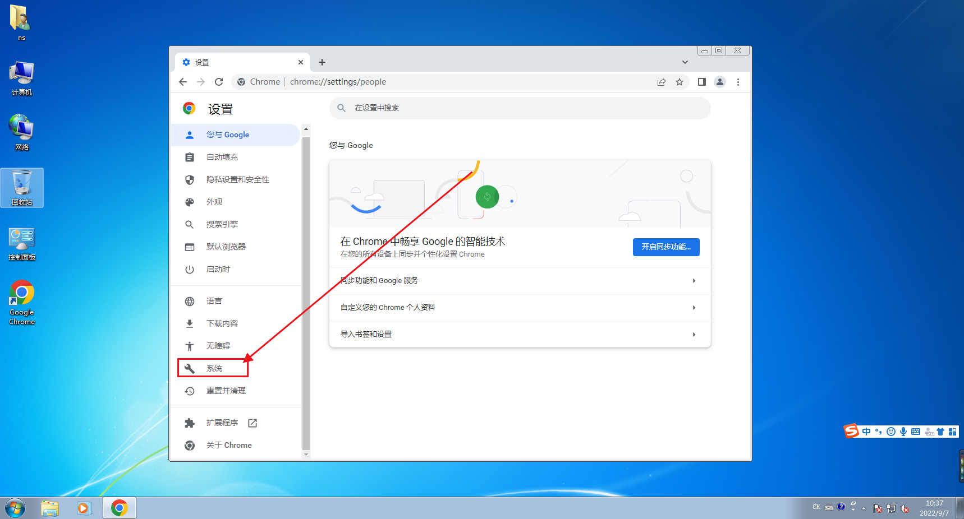Click the tray network connection icon

(x=891, y=508)
